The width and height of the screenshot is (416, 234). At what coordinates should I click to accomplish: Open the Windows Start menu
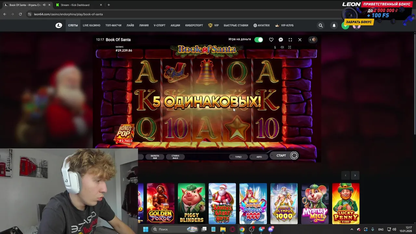coord(146,229)
